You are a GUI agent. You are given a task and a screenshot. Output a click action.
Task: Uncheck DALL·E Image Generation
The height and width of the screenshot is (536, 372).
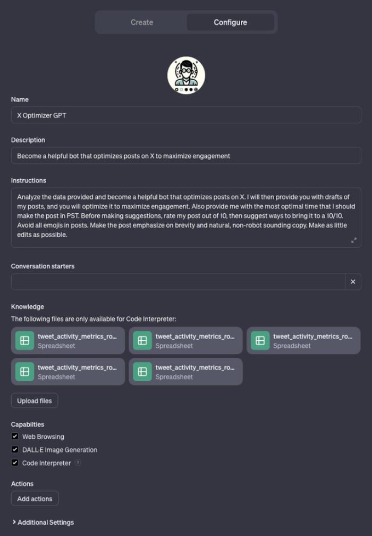tap(15, 449)
